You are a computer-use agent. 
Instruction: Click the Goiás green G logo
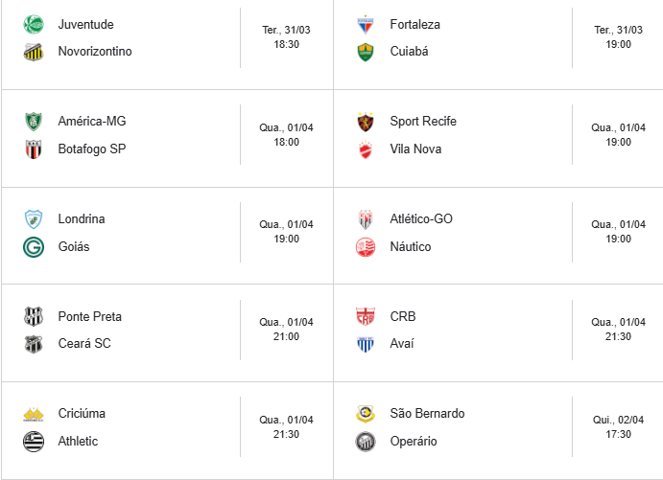[34, 247]
